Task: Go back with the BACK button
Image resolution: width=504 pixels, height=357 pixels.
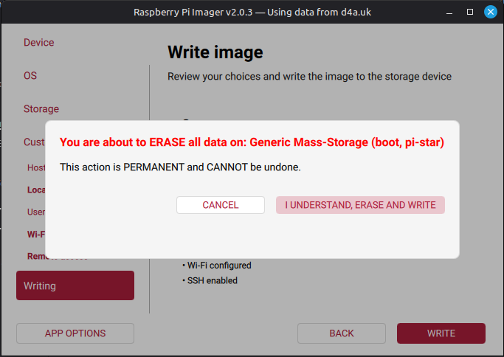Action: coord(342,333)
